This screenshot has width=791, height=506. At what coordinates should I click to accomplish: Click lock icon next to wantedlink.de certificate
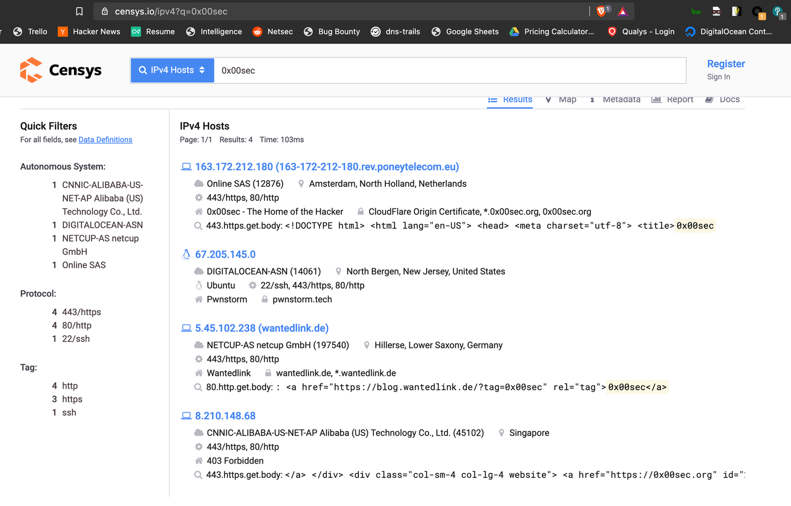tap(268, 373)
